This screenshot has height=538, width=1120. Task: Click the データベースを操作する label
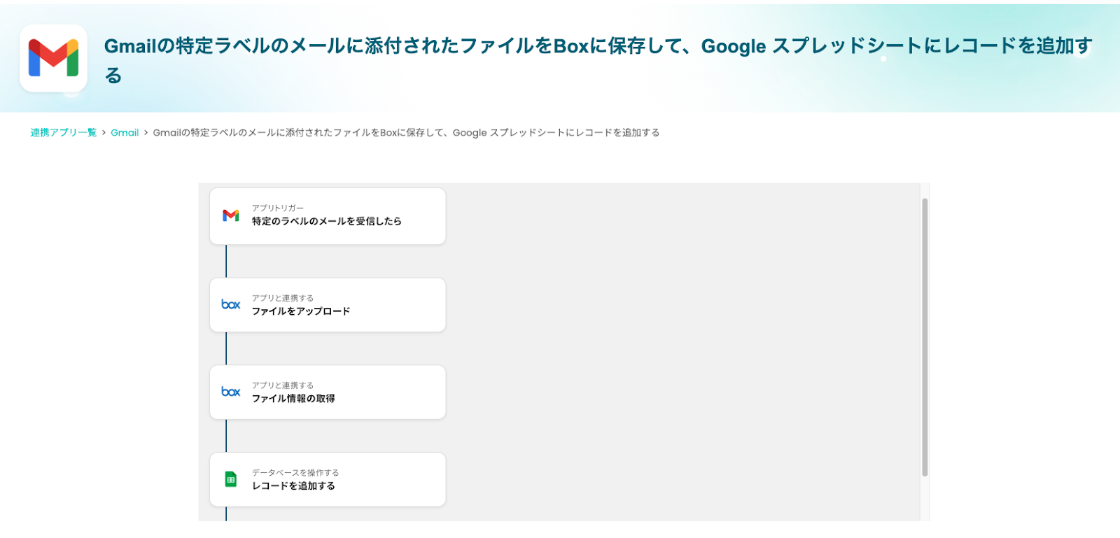coord(295,473)
